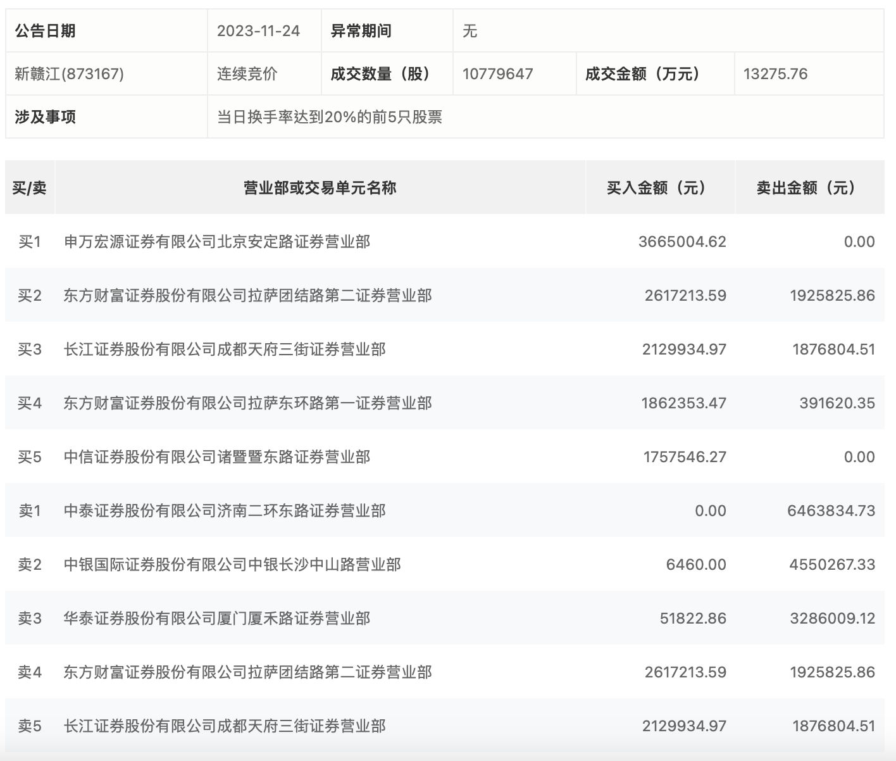Click sell amount 391620.35

coord(837,403)
